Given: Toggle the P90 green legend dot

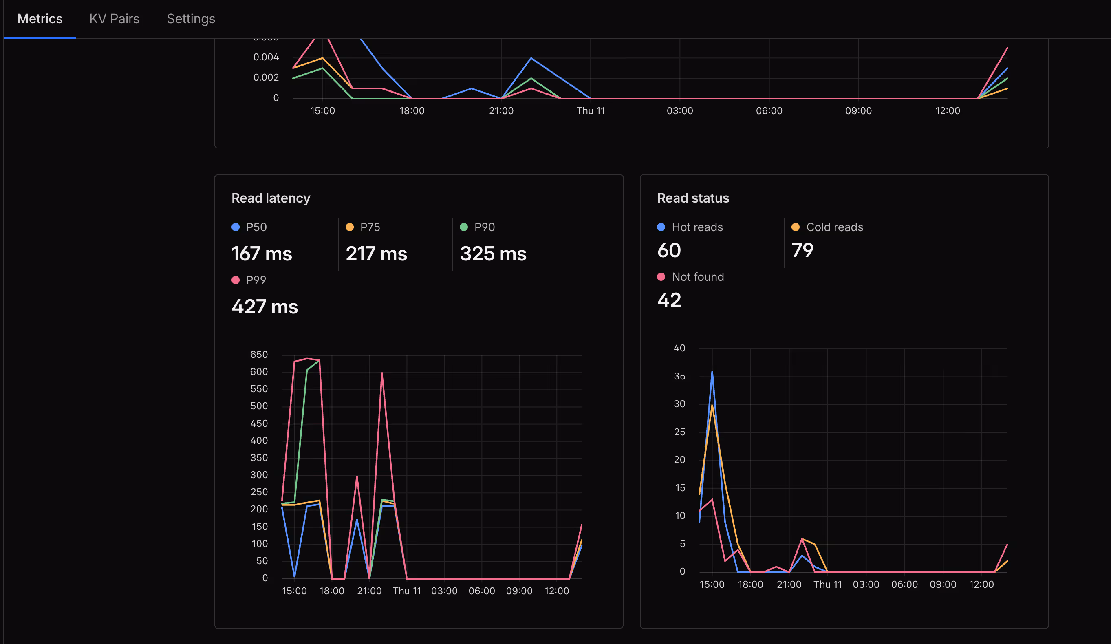Looking at the screenshot, I should pyautogui.click(x=464, y=227).
